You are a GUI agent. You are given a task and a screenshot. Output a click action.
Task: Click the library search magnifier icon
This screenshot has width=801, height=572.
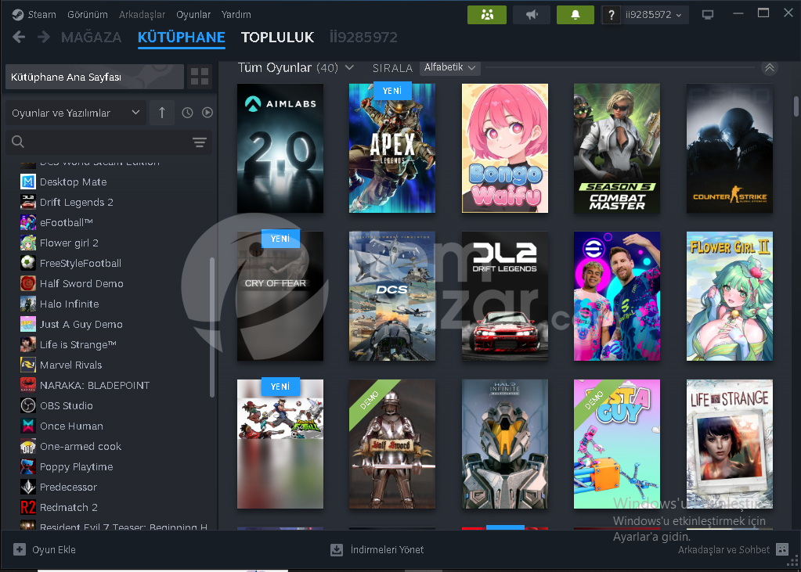click(x=18, y=142)
